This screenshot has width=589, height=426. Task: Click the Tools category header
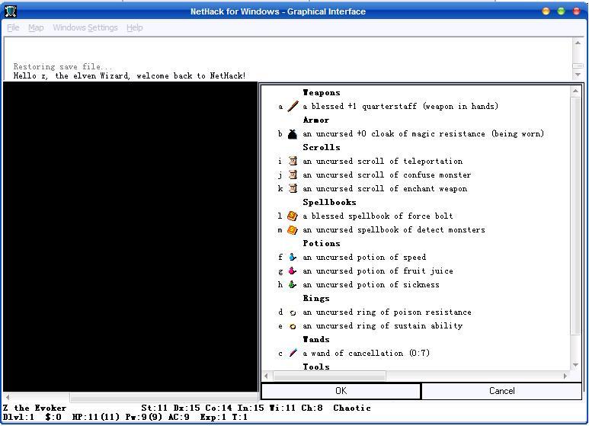tap(316, 367)
